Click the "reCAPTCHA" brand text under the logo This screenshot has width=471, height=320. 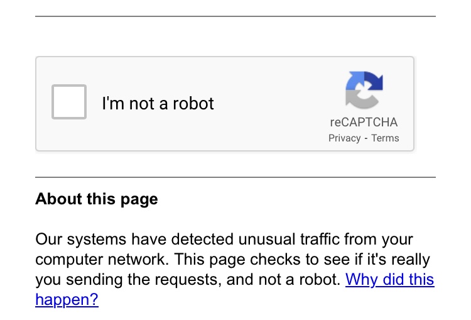point(364,122)
